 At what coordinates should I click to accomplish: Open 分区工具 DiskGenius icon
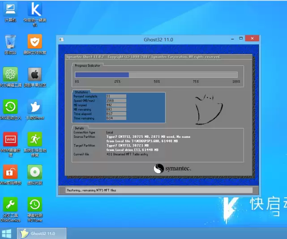pyautogui.click(x=10, y=209)
